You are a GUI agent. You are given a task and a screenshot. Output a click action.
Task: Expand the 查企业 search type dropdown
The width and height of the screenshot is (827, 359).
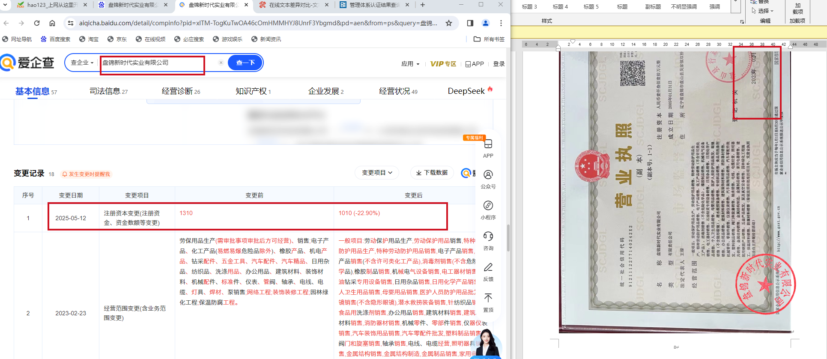82,63
